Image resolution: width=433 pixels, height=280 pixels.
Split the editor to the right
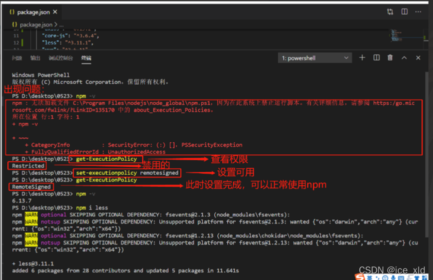pos(404,12)
